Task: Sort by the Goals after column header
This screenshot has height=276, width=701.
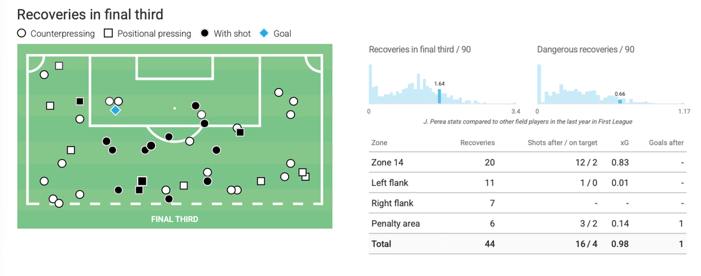Action: pyautogui.click(x=666, y=143)
